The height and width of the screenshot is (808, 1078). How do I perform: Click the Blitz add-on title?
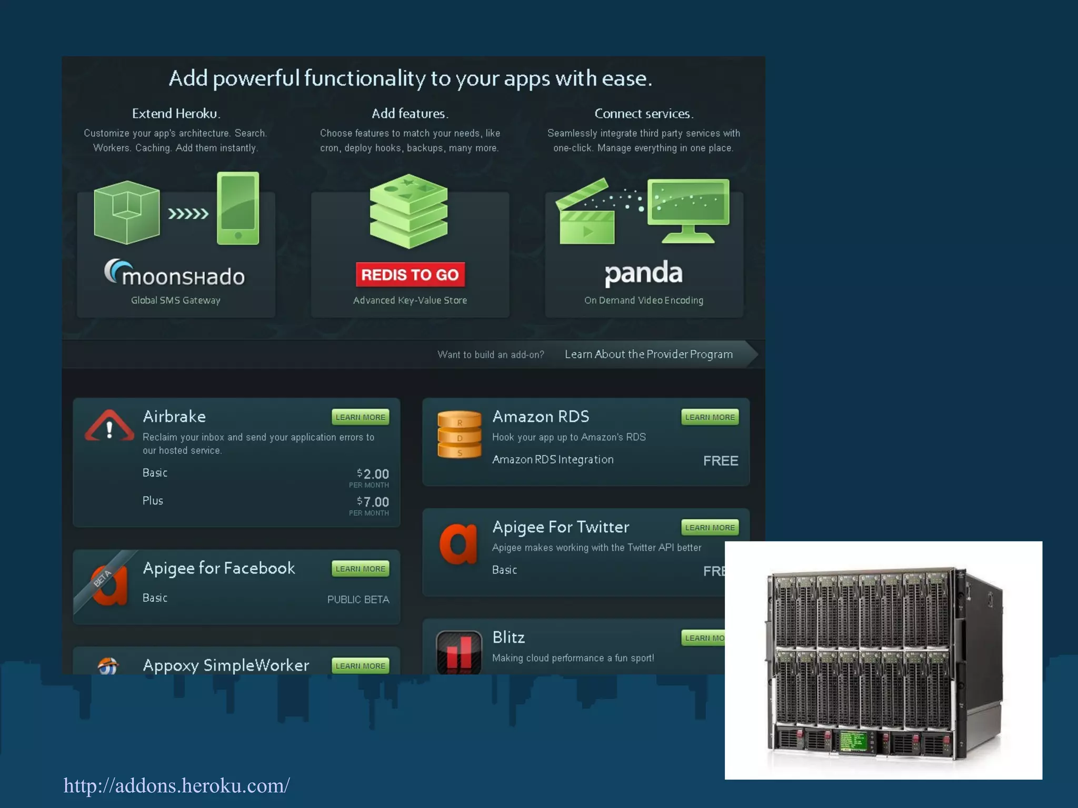click(x=508, y=638)
